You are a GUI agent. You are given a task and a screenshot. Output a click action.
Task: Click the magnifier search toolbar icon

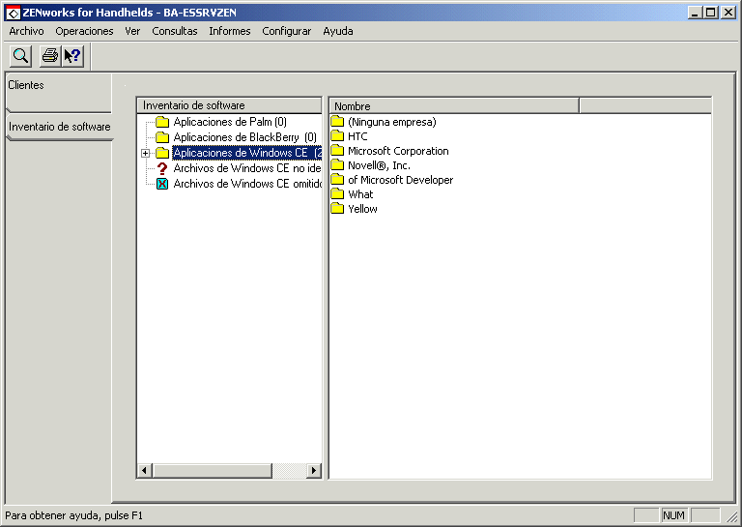coord(20,56)
